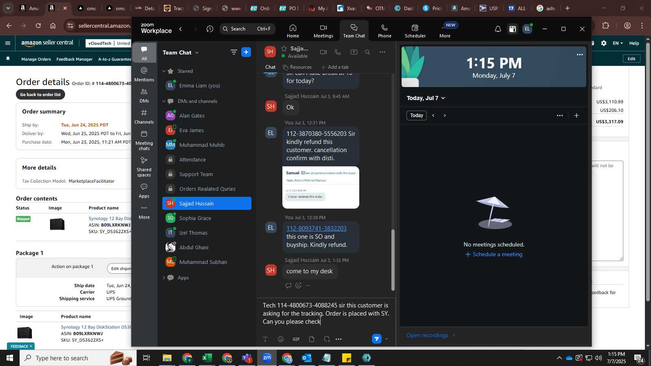The height and width of the screenshot is (366, 651).
Task: Open Excel from the Windows taskbar
Action: tap(207, 358)
